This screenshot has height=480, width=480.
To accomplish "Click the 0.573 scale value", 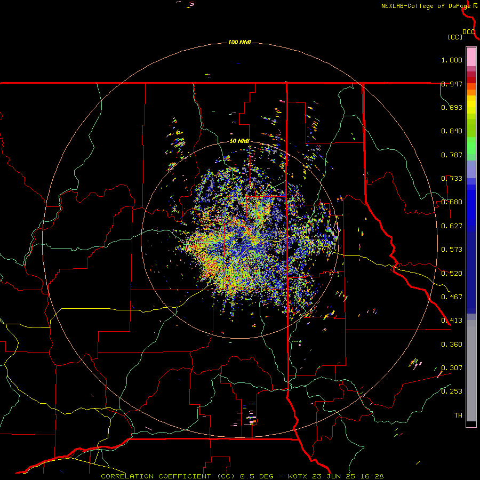I will pyautogui.click(x=452, y=250).
